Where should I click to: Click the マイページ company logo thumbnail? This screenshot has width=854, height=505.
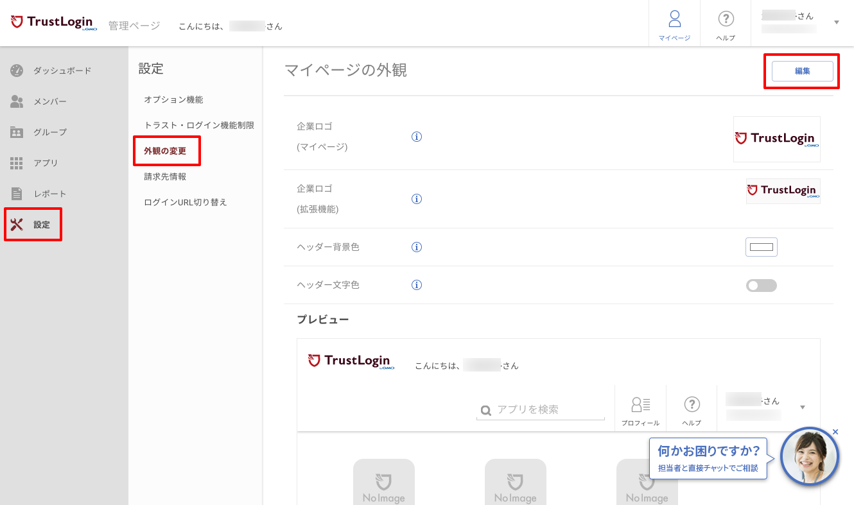(x=777, y=139)
